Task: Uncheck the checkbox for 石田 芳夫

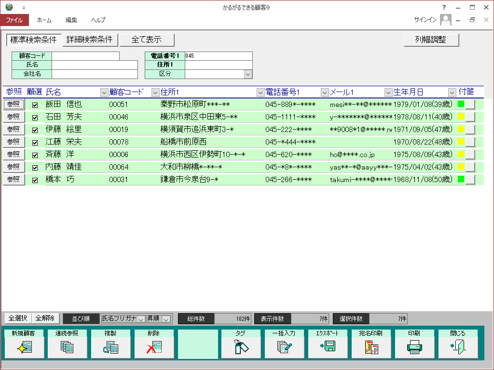Action: click(x=35, y=118)
